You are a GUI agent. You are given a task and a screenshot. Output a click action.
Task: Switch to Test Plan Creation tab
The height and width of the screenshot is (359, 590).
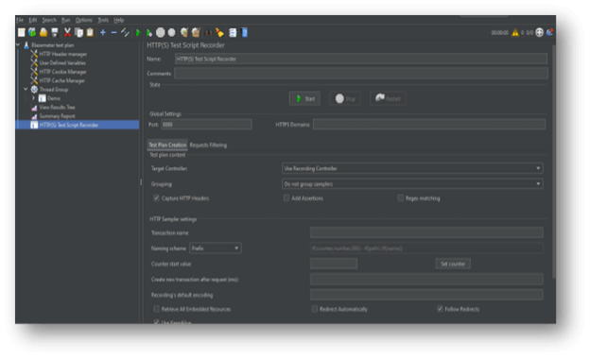[167, 145]
